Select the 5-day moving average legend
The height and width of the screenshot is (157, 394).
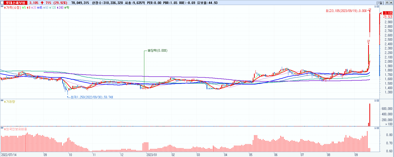point(25,8)
